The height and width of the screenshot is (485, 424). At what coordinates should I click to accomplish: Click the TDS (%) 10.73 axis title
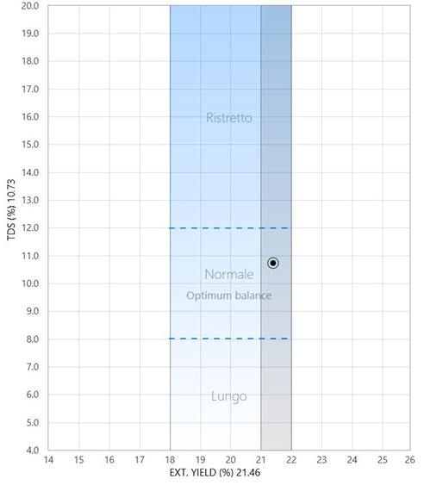pos(11,209)
